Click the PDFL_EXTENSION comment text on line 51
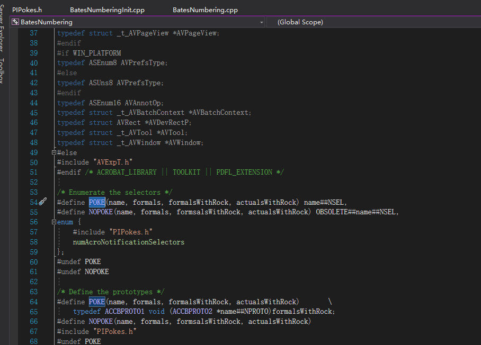 244,172
